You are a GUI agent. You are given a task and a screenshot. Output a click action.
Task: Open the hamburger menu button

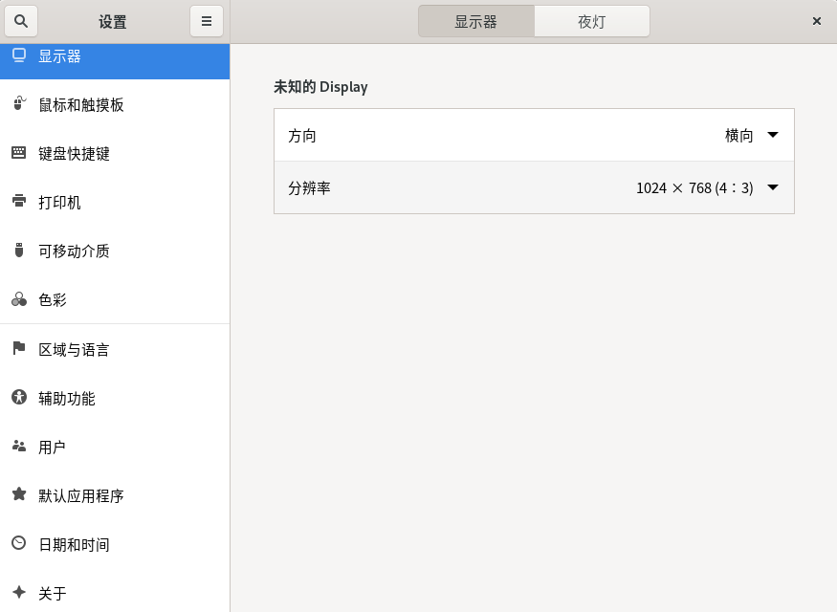point(206,21)
